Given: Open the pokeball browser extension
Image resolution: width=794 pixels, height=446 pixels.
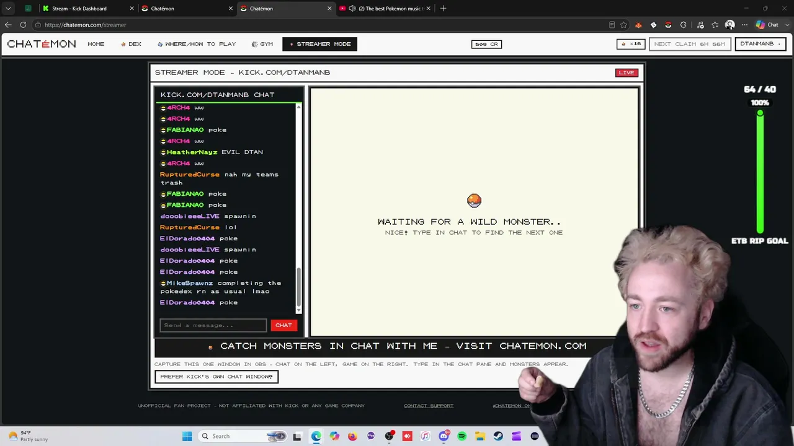Looking at the screenshot, I should point(668,25).
